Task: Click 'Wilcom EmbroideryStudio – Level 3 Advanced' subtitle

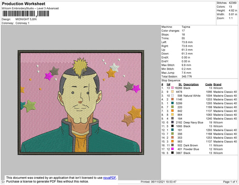Action: [x=30, y=8]
